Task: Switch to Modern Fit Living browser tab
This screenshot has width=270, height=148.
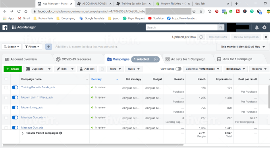Action: (x=173, y=4)
